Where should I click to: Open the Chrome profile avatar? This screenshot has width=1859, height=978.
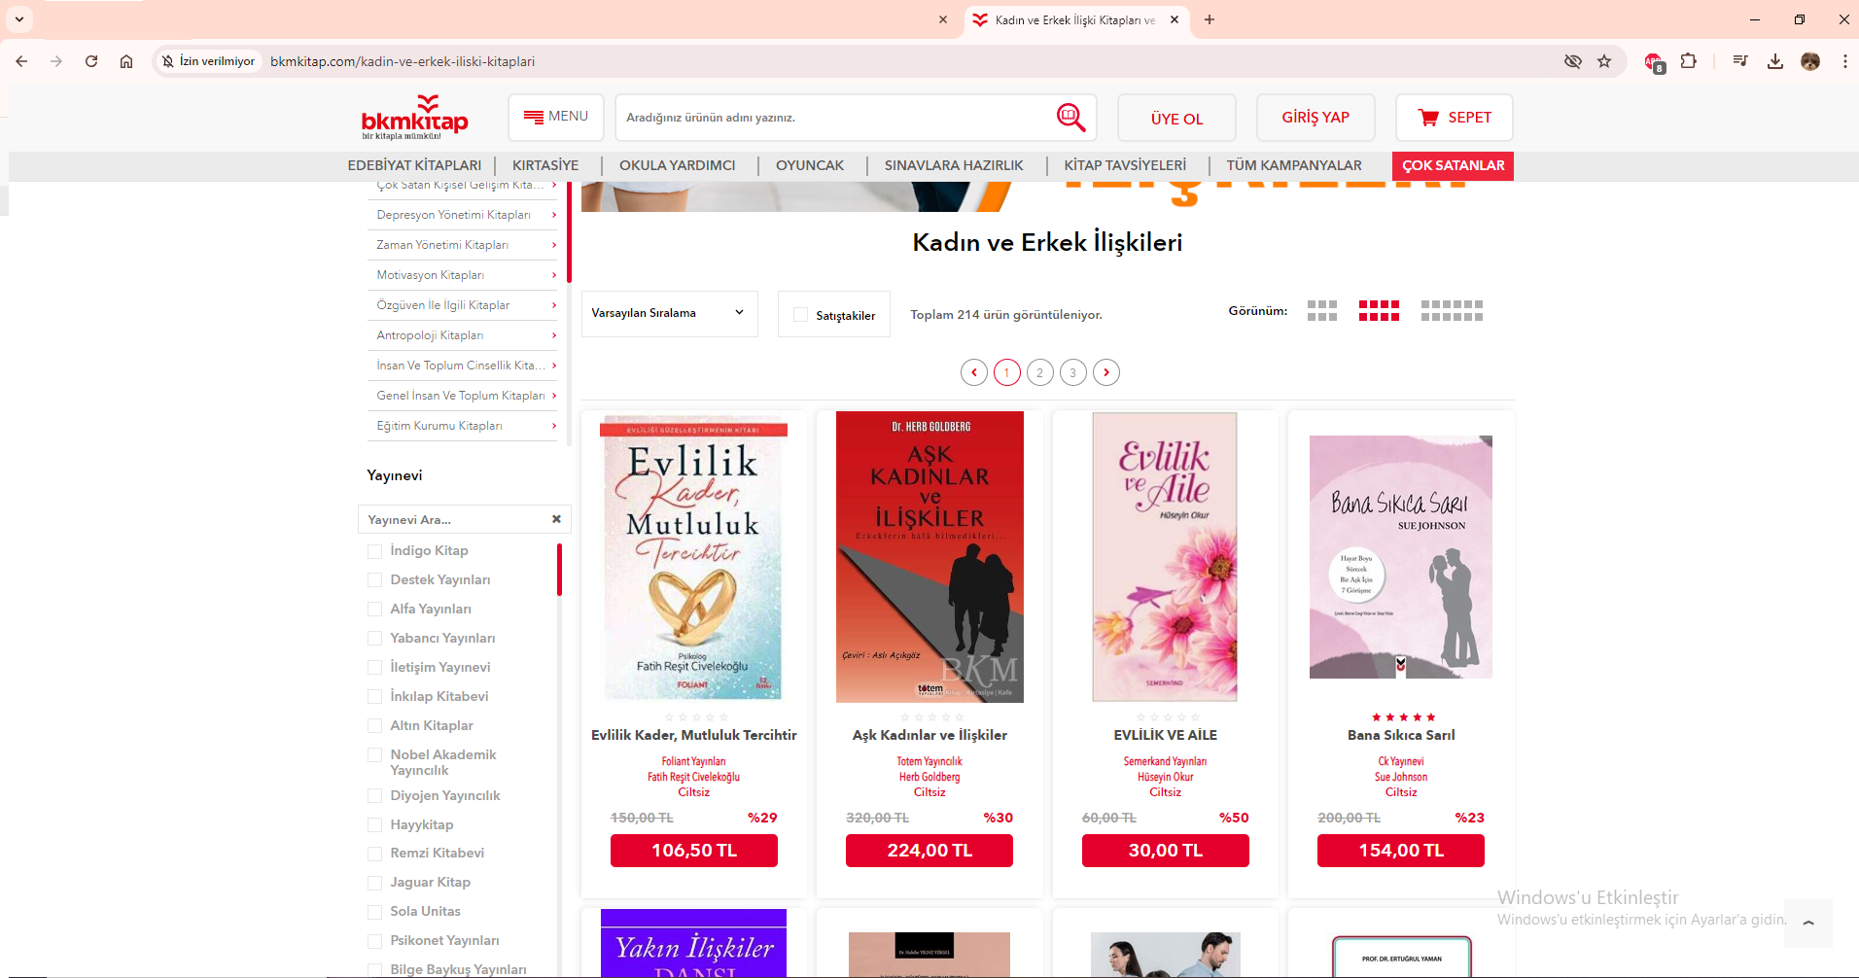(x=1810, y=61)
